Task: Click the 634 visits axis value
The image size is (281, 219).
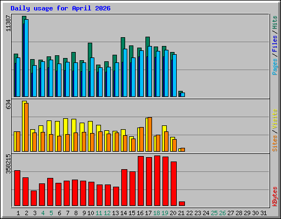Action: coord(8,105)
